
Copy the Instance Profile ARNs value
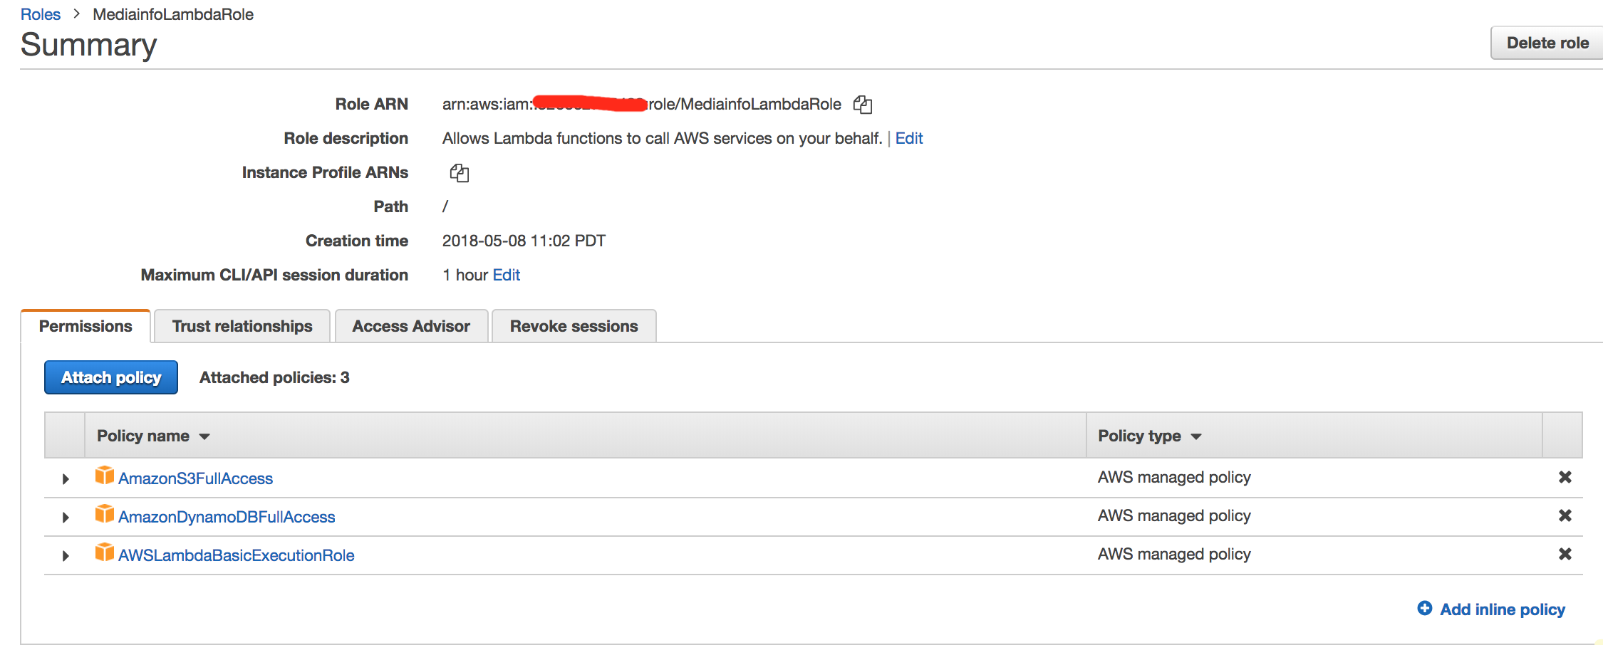460,173
